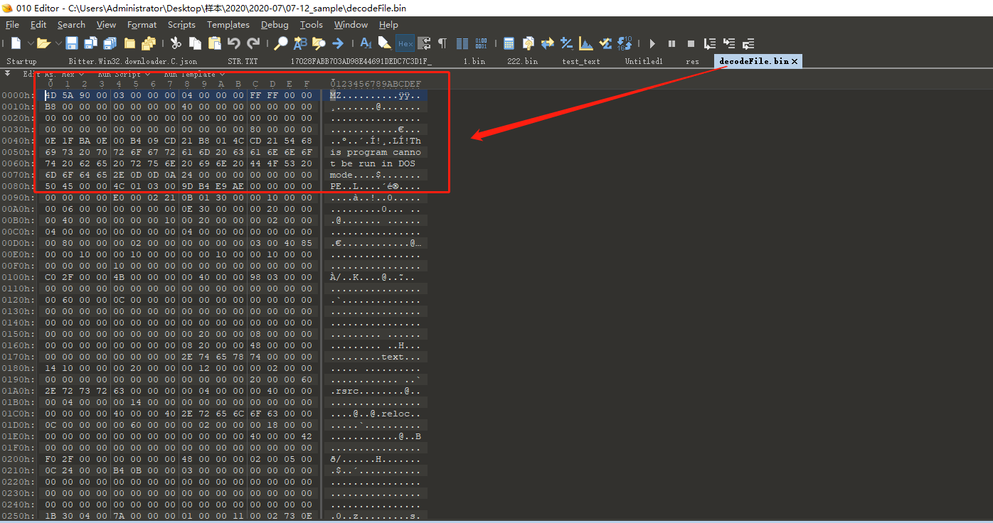Screen dimensions: 993x523
Task: Open the Font settings icon
Action: (x=365, y=43)
